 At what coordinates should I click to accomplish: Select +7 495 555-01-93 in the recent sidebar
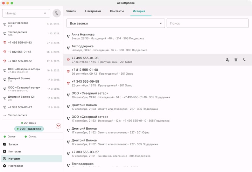tap(31, 43)
